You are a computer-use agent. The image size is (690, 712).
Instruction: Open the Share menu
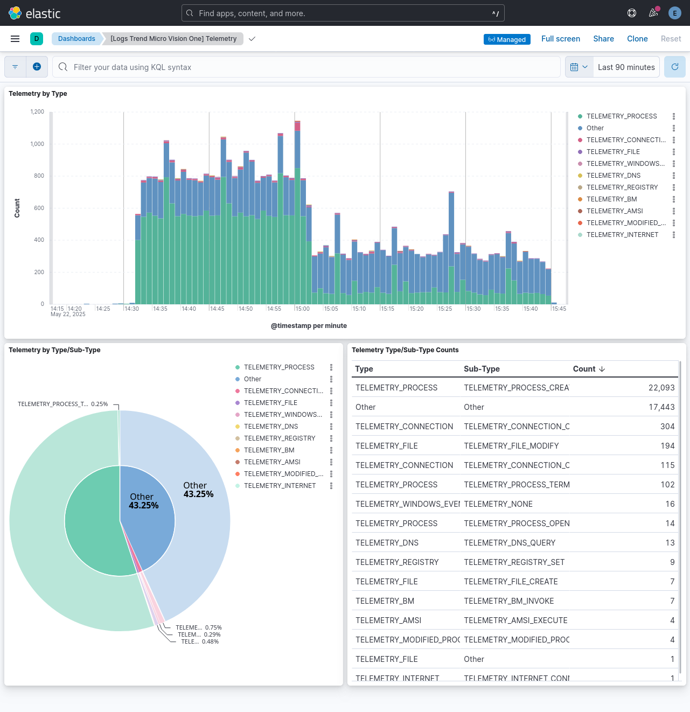[603, 38]
